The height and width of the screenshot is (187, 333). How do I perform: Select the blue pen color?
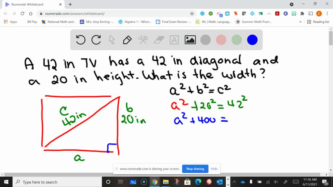[252, 40]
